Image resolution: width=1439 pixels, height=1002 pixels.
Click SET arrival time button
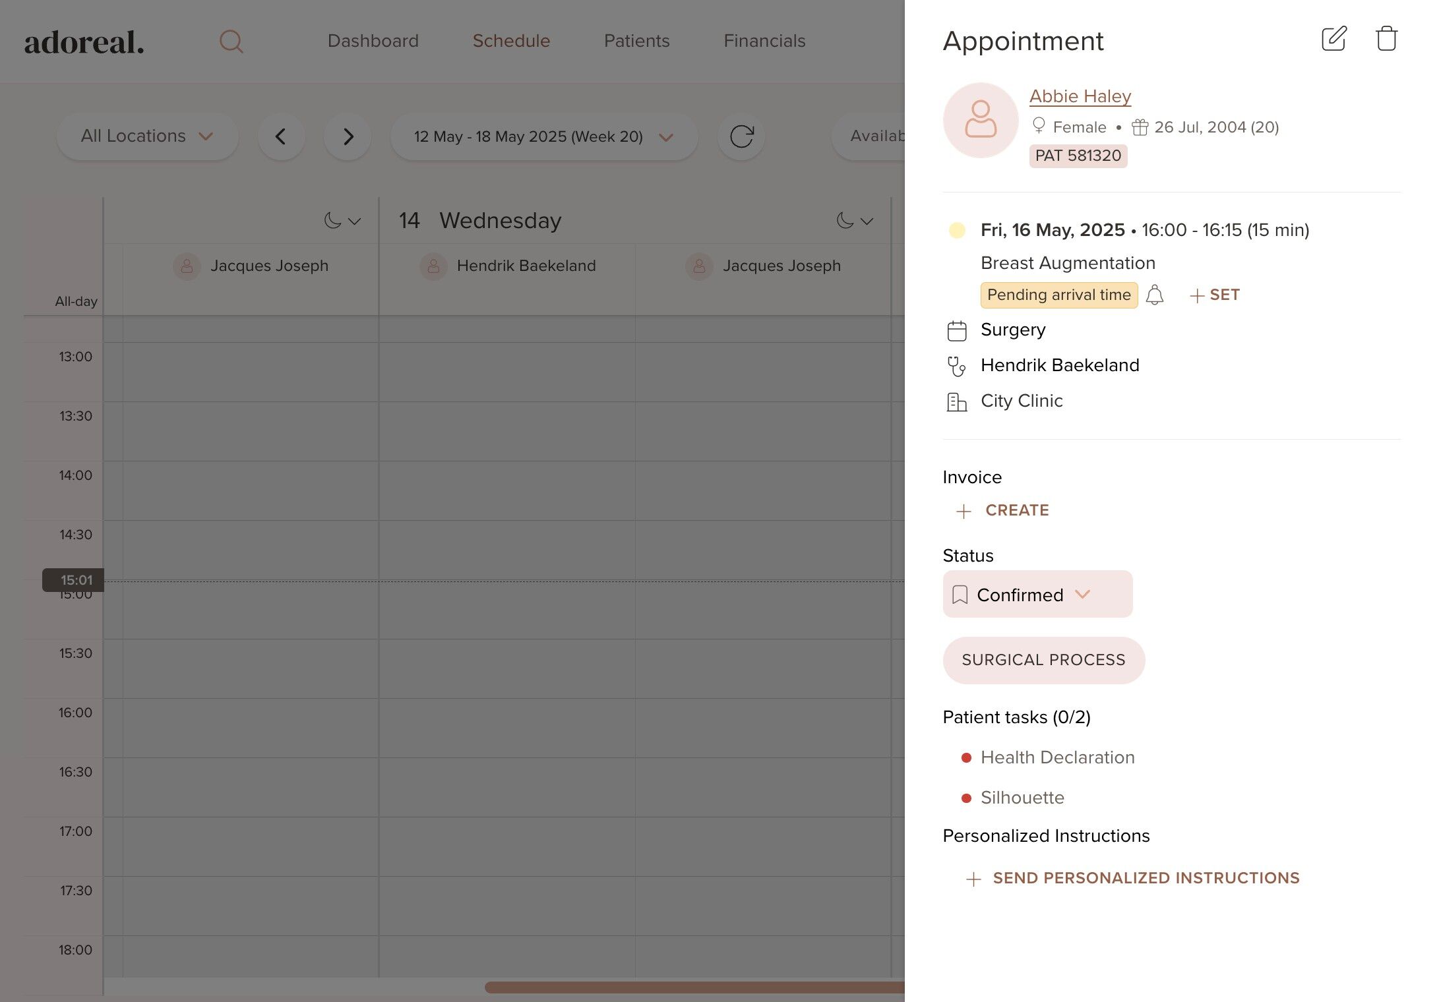pyautogui.click(x=1215, y=295)
